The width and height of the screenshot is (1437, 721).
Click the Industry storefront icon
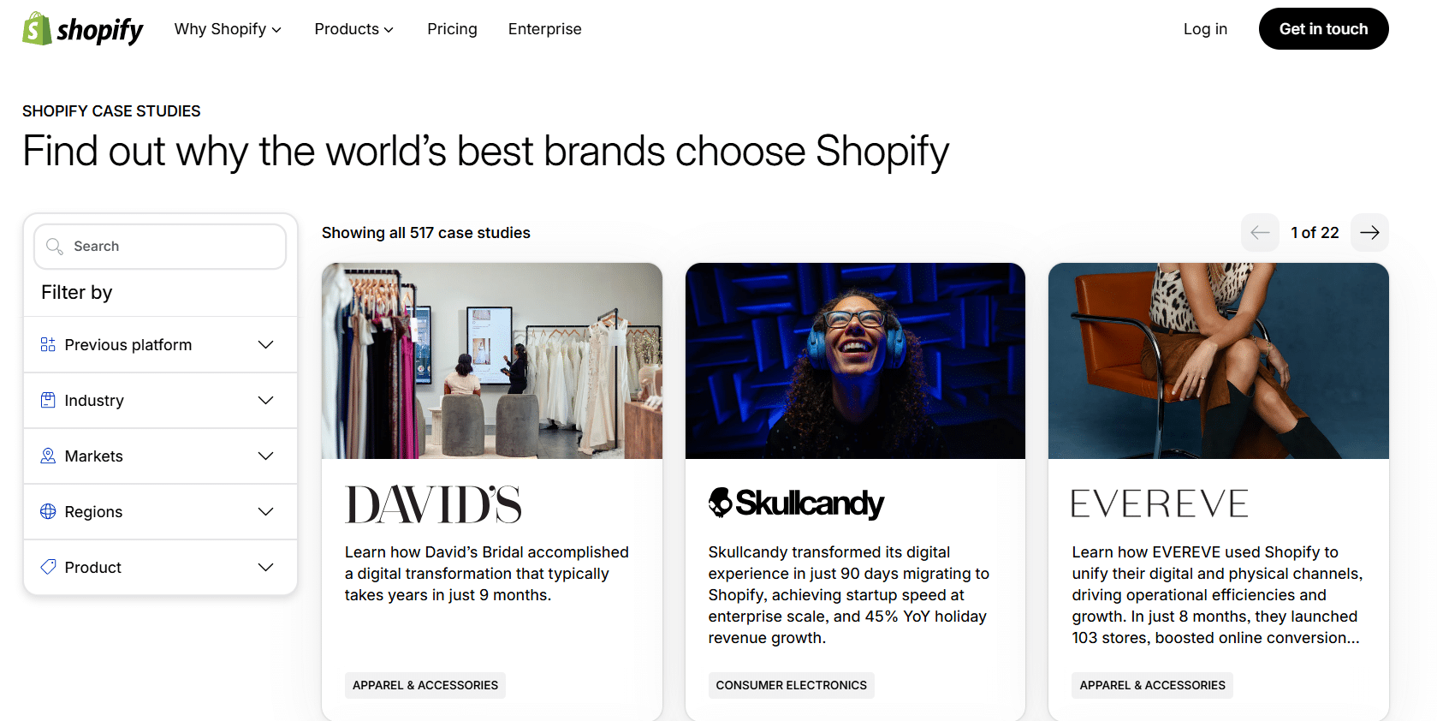(x=48, y=400)
